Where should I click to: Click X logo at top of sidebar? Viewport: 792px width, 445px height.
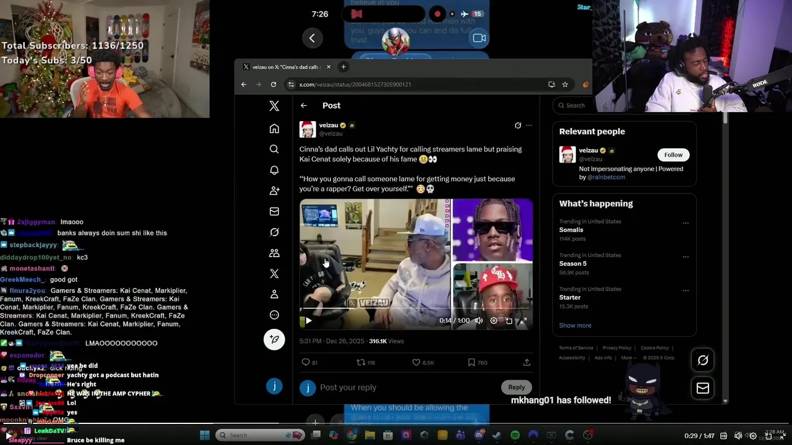(x=274, y=106)
